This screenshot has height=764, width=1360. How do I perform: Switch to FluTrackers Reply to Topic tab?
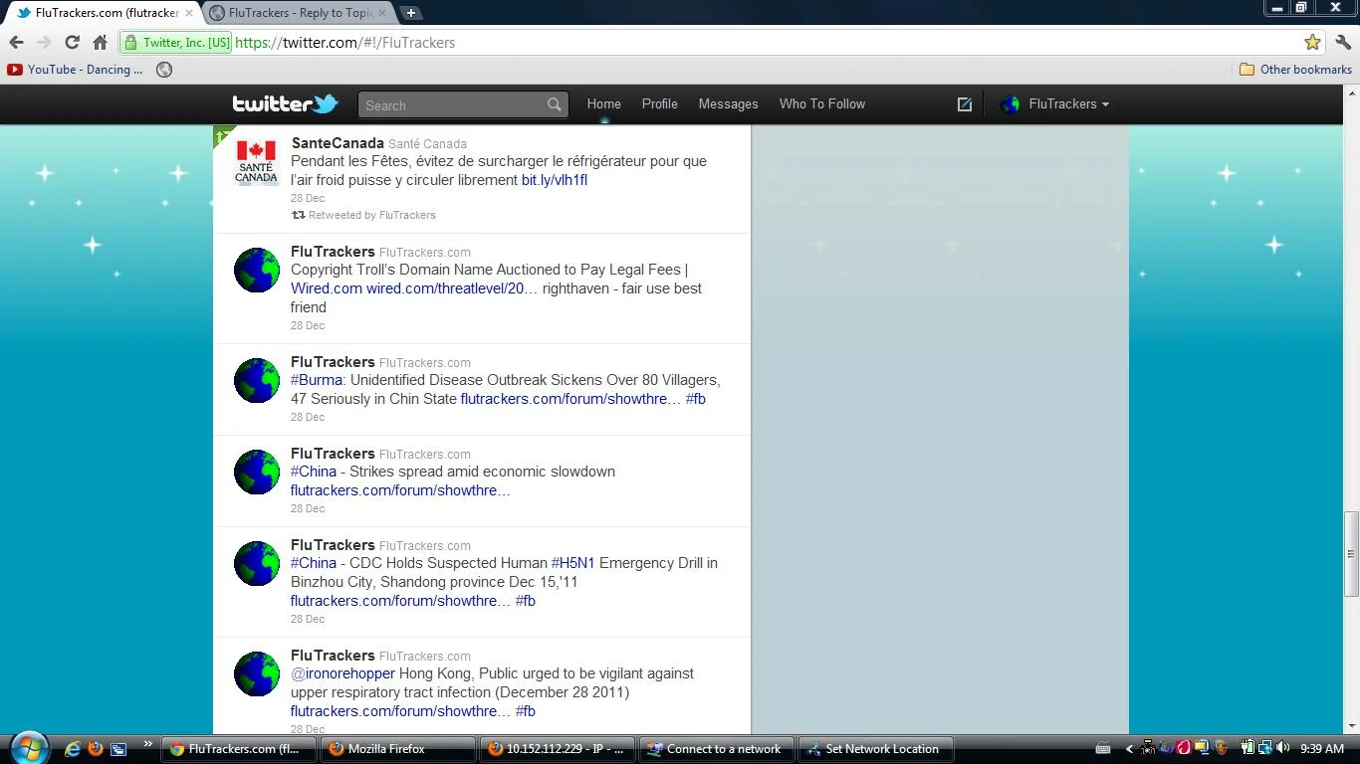point(299,13)
